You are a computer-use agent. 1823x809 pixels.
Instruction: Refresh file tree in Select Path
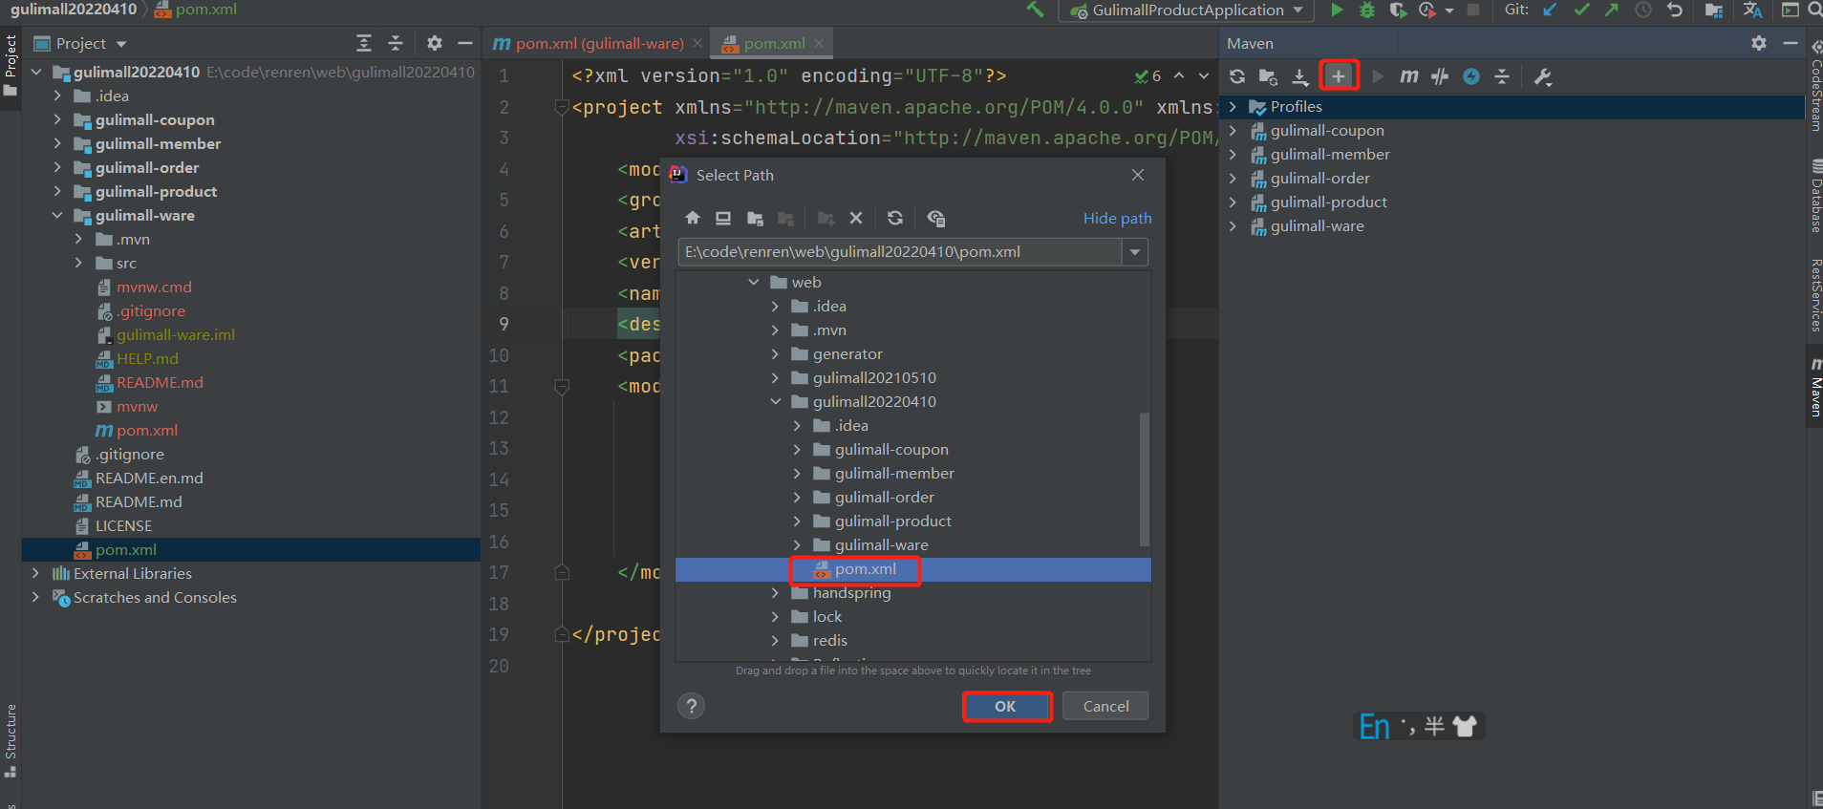pos(895,218)
